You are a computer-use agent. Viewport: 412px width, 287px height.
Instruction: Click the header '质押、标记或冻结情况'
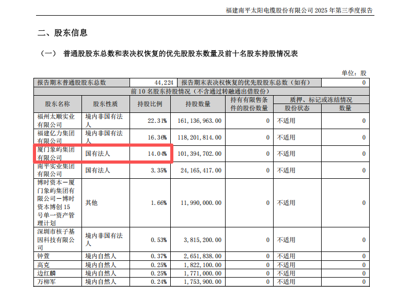click(x=321, y=100)
